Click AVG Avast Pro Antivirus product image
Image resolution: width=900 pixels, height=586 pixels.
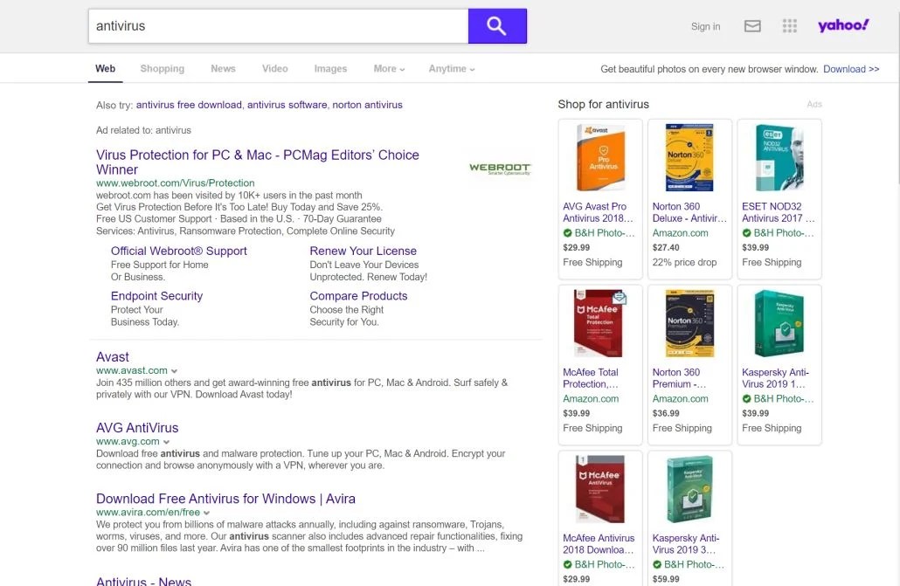point(600,158)
